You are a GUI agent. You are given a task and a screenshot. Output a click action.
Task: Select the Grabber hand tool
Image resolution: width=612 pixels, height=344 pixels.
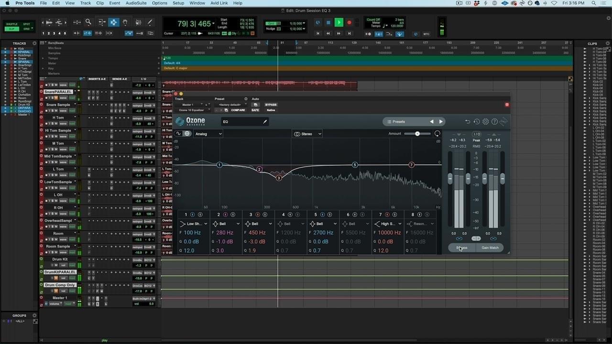(125, 22)
